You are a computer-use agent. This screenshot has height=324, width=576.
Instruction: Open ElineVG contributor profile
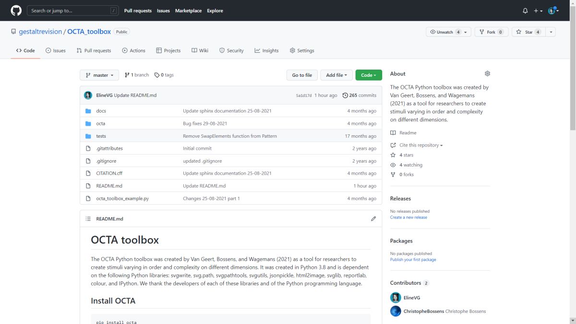[411, 298]
